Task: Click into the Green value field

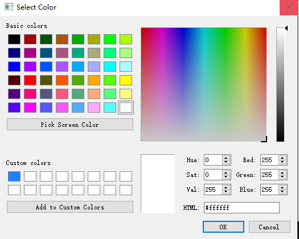Action: (x=269, y=175)
